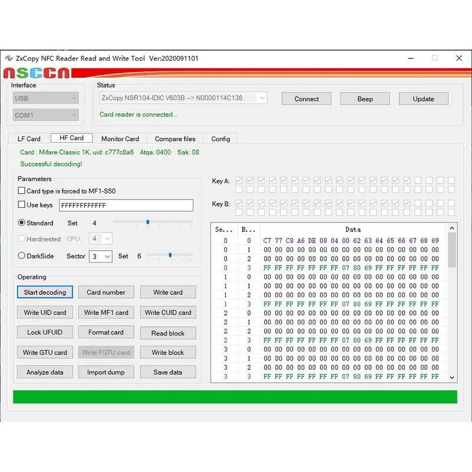Open the DarkSide Sector dropdown
This screenshot has width=472, height=472.
pyautogui.click(x=100, y=257)
